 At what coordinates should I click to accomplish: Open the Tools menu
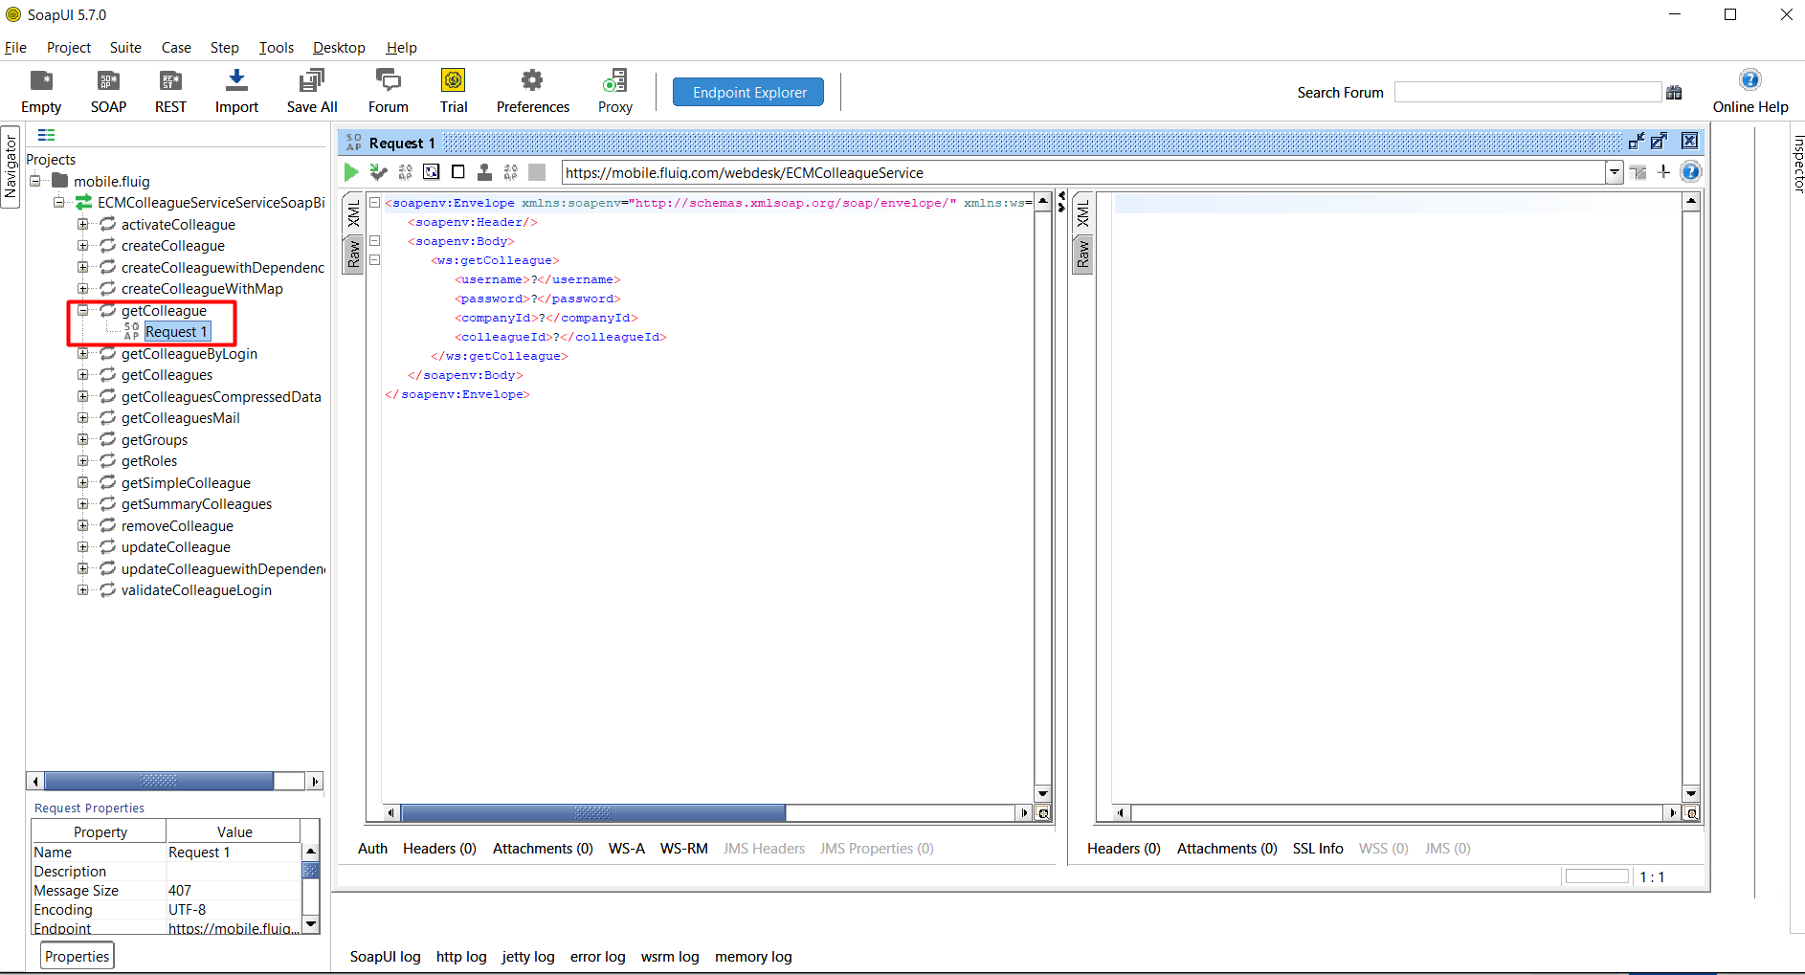point(276,47)
